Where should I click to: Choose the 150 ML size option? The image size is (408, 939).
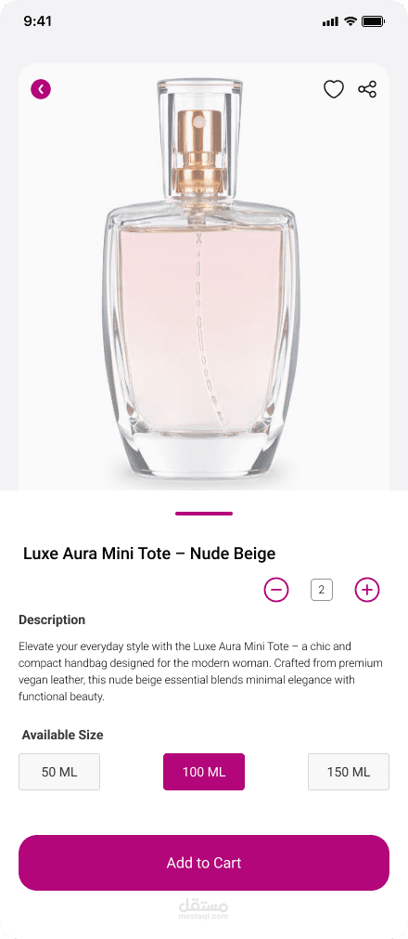click(x=349, y=771)
